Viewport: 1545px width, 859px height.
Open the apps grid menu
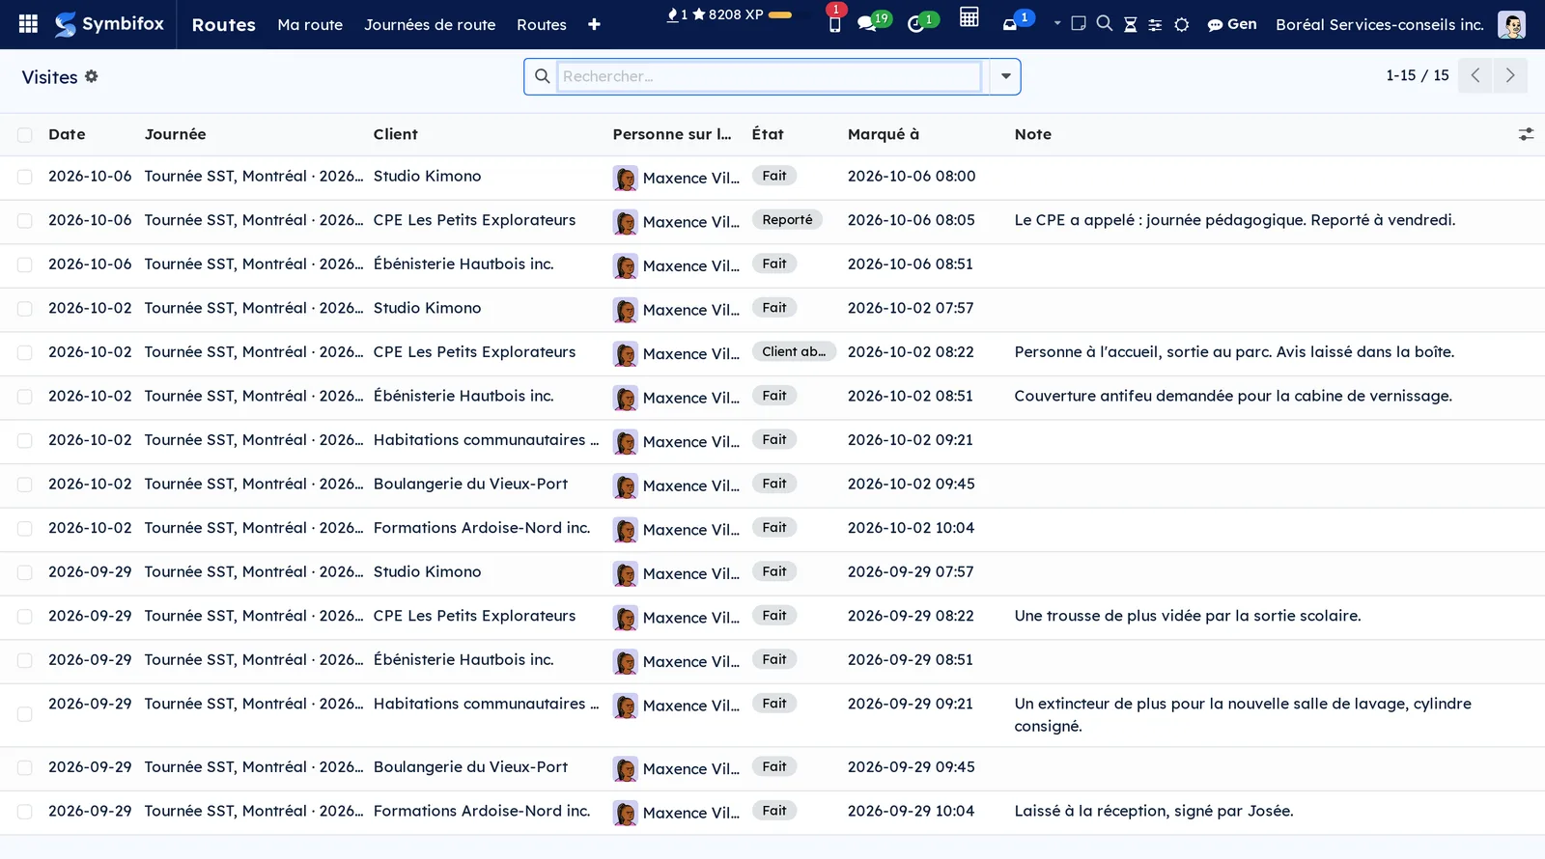coord(28,24)
